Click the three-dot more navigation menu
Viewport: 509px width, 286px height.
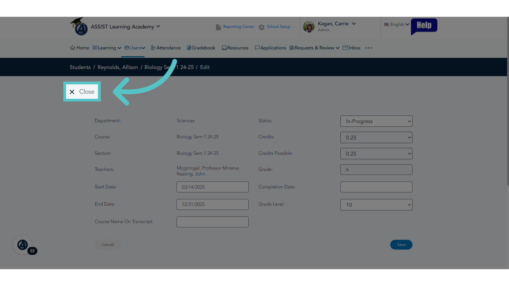369,48
